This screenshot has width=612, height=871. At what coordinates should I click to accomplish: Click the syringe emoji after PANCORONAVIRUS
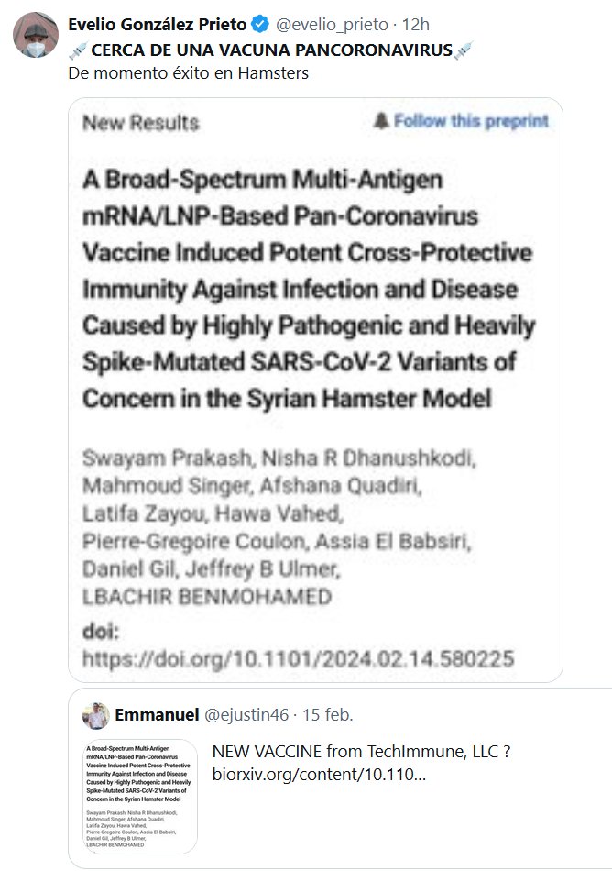pos(464,50)
